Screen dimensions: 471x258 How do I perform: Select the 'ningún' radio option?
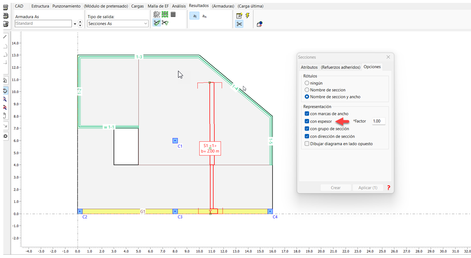[x=307, y=83]
